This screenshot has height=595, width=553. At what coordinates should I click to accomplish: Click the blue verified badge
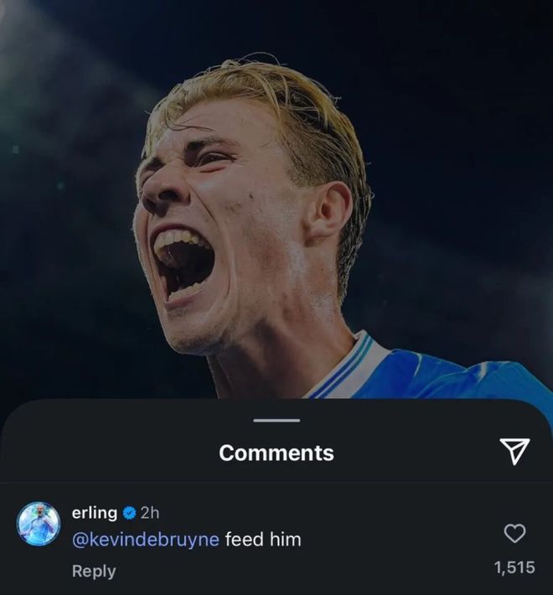(x=130, y=513)
